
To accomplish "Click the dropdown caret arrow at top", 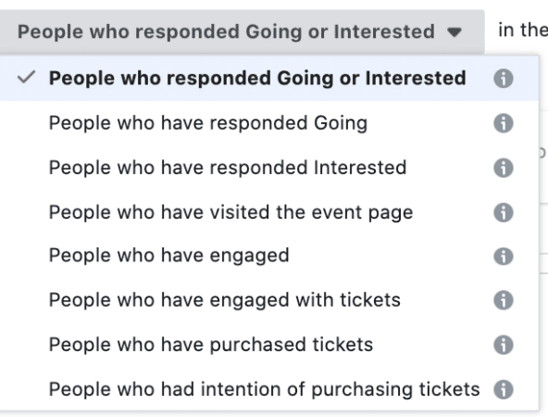I will (x=455, y=32).
